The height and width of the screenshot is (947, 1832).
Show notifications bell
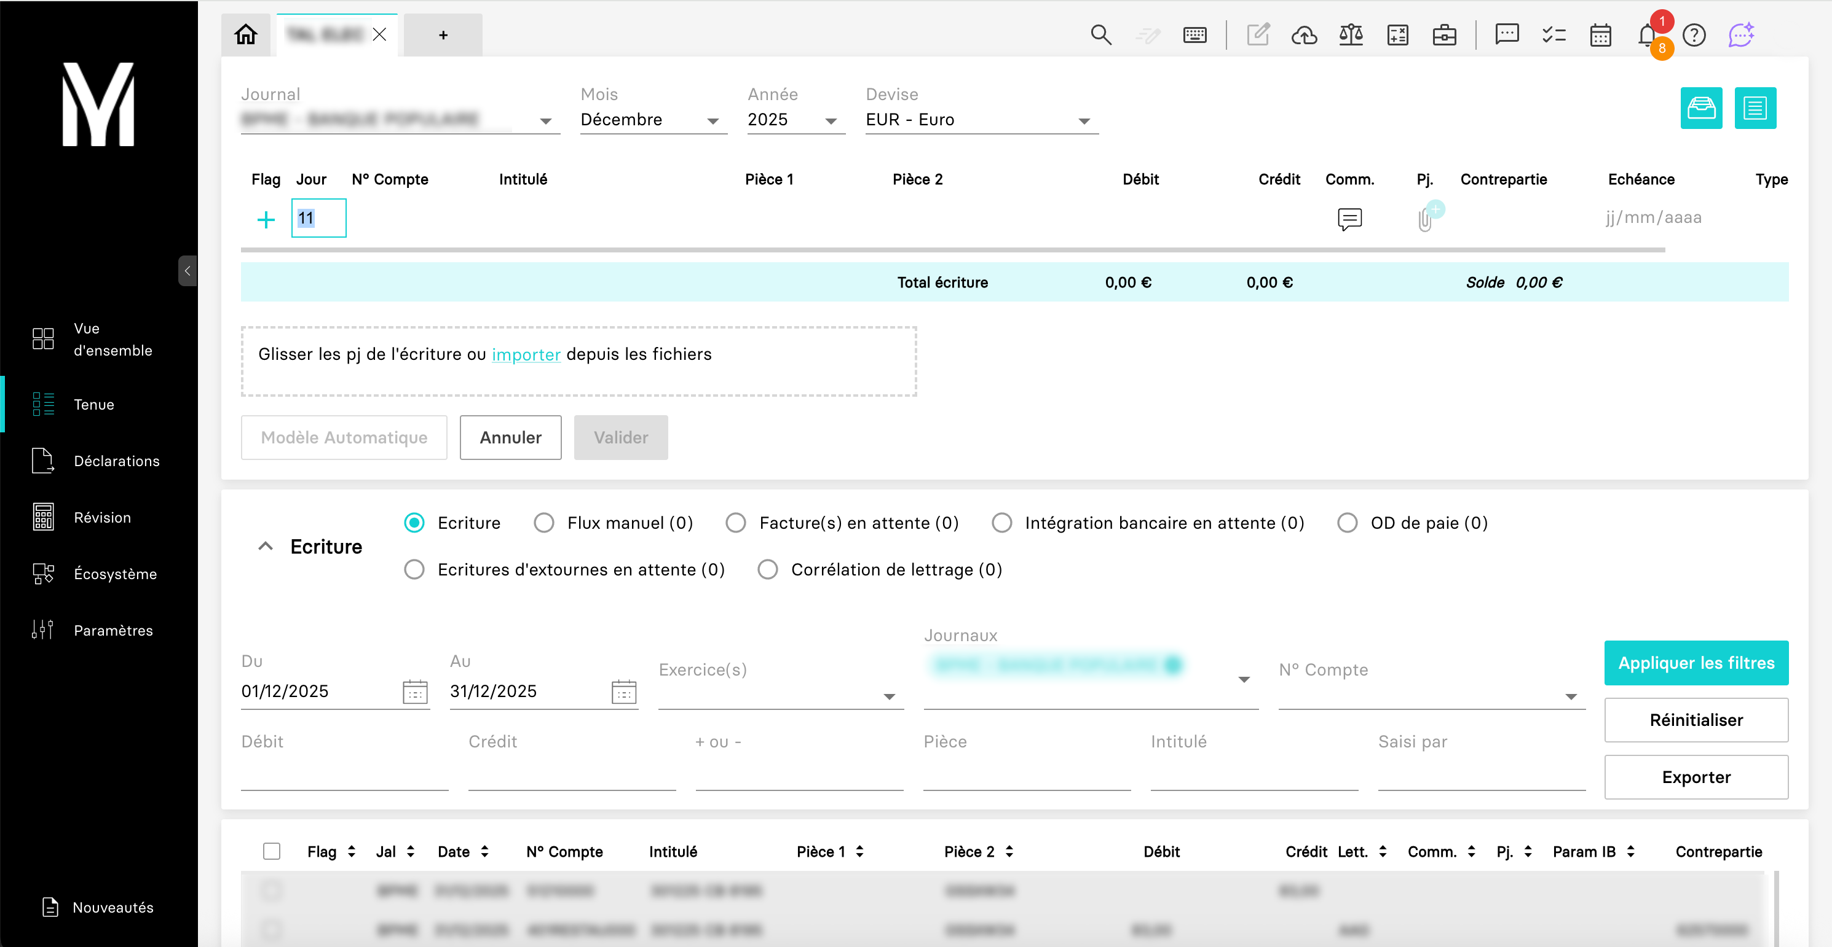pyautogui.click(x=1647, y=35)
